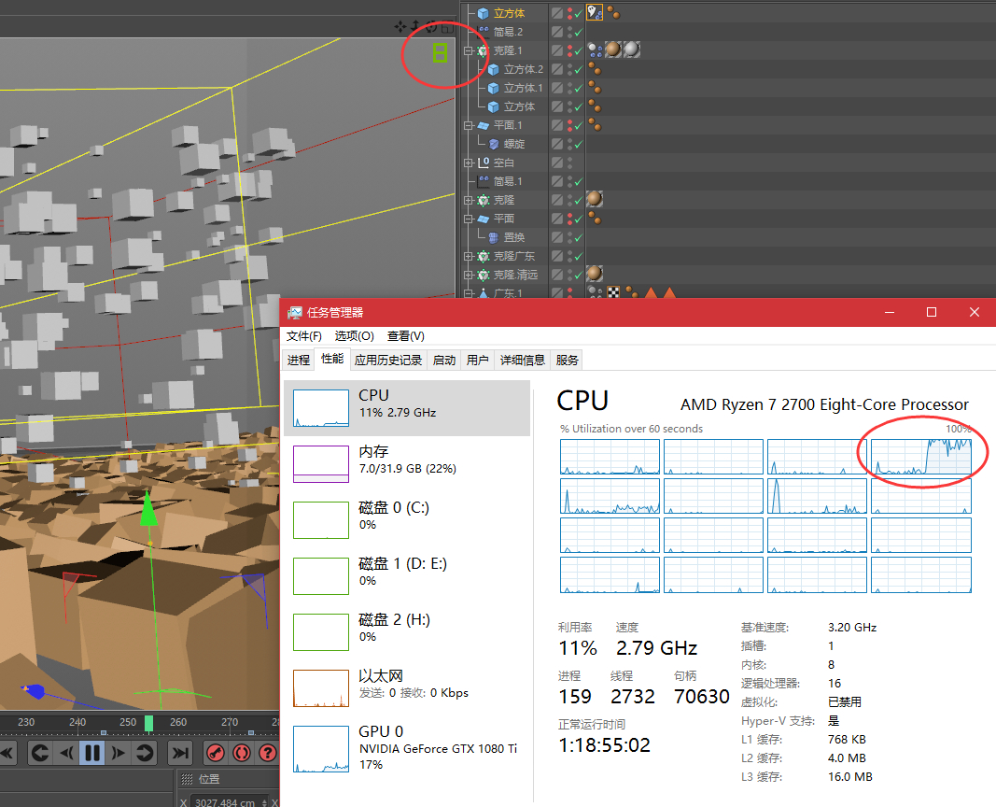Toggle the red autokeying icon
This screenshot has width=996, height=807.
241,753
